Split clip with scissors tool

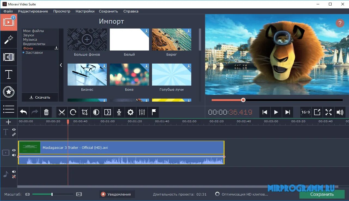click(62, 112)
